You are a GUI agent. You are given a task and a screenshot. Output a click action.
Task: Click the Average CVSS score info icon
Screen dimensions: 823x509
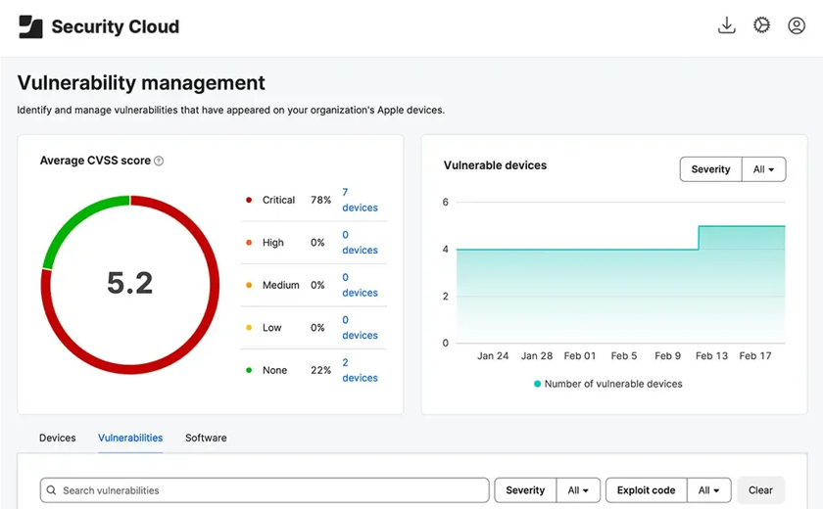click(x=159, y=161)
